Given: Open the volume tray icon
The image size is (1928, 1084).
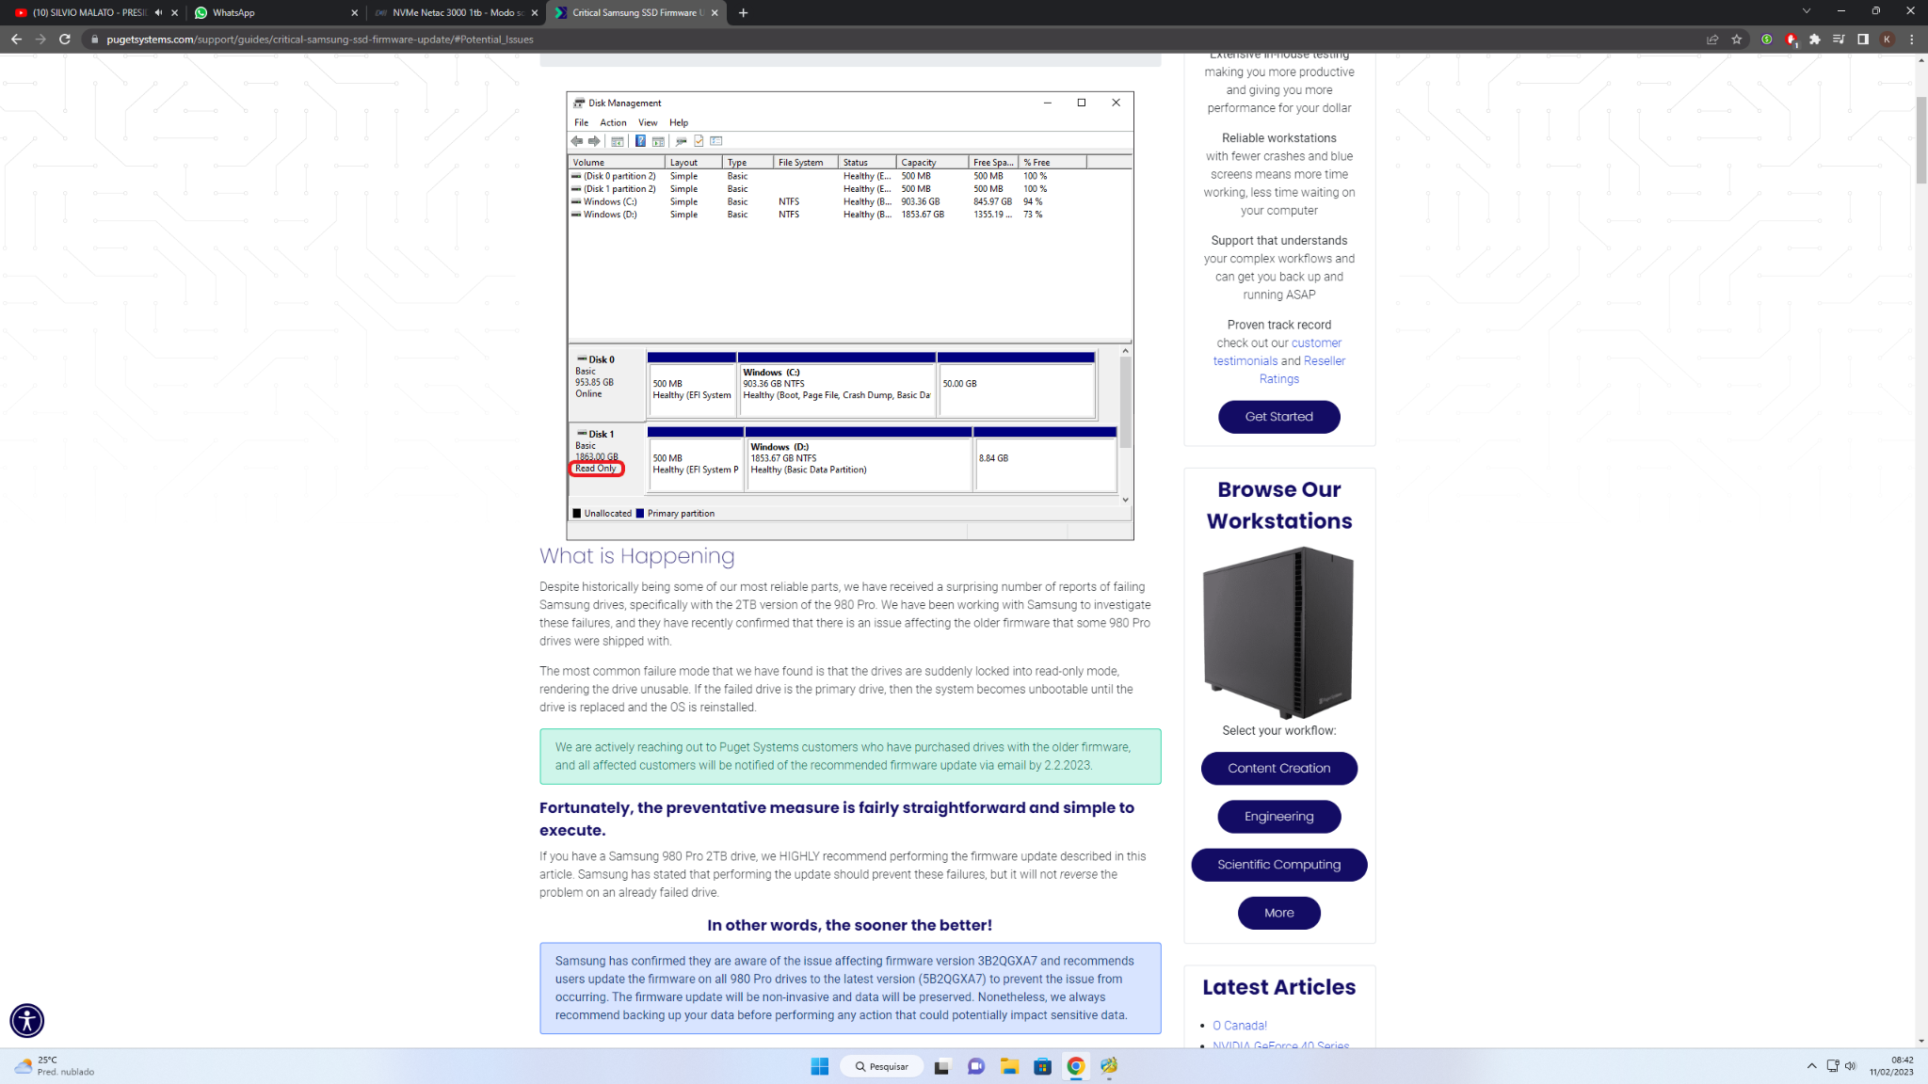Looking at the screenshot, I should pos(1850,1066).
